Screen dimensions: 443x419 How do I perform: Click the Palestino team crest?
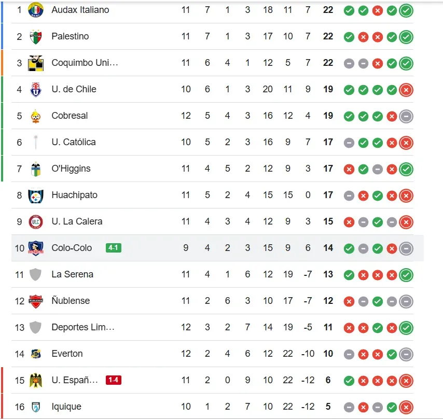point(35,36)
